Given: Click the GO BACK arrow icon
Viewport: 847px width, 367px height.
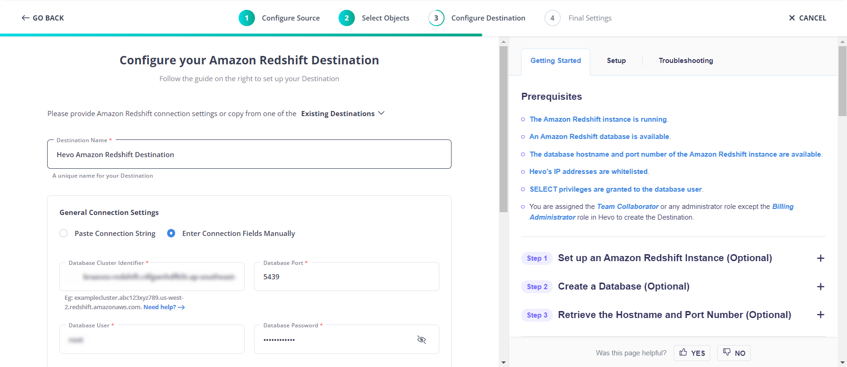Looking at the screenshot, I should click(25, 18).
